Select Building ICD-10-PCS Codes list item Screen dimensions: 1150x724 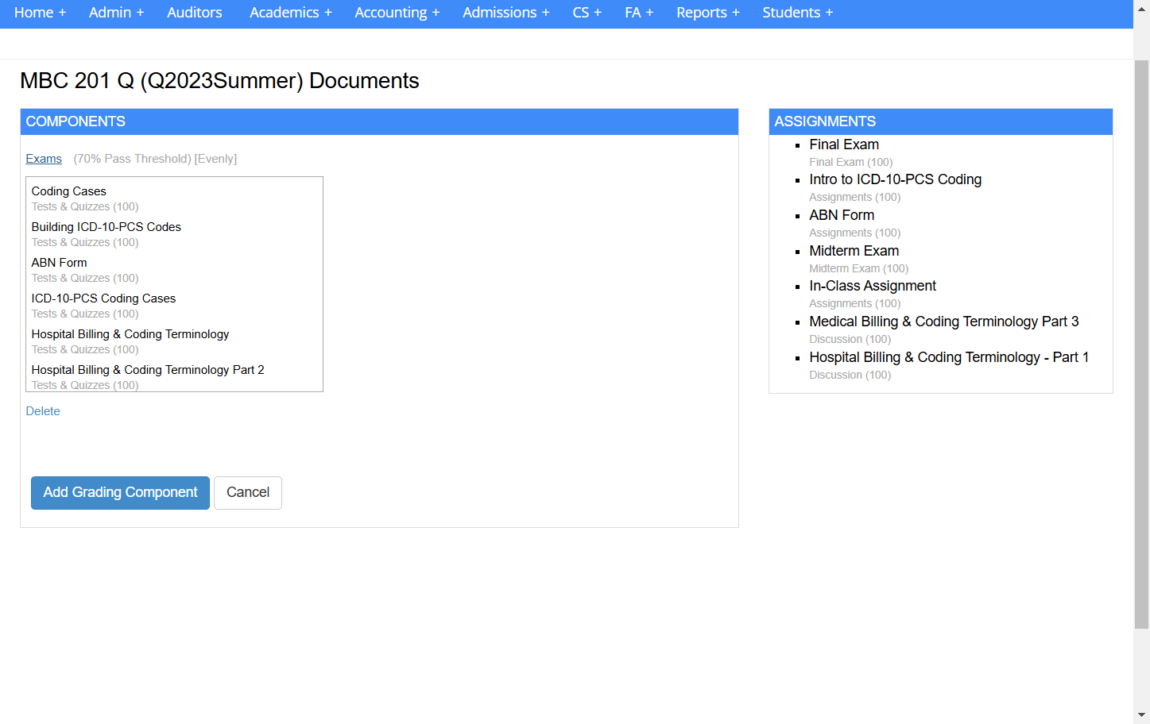click(x=106, y=227)
